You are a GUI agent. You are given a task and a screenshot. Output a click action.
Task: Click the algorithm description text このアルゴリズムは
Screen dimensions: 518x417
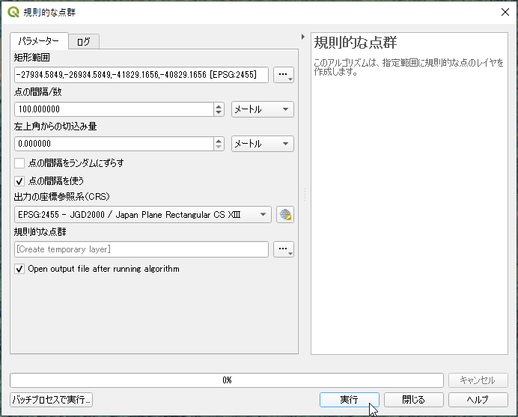coord(409,67)
